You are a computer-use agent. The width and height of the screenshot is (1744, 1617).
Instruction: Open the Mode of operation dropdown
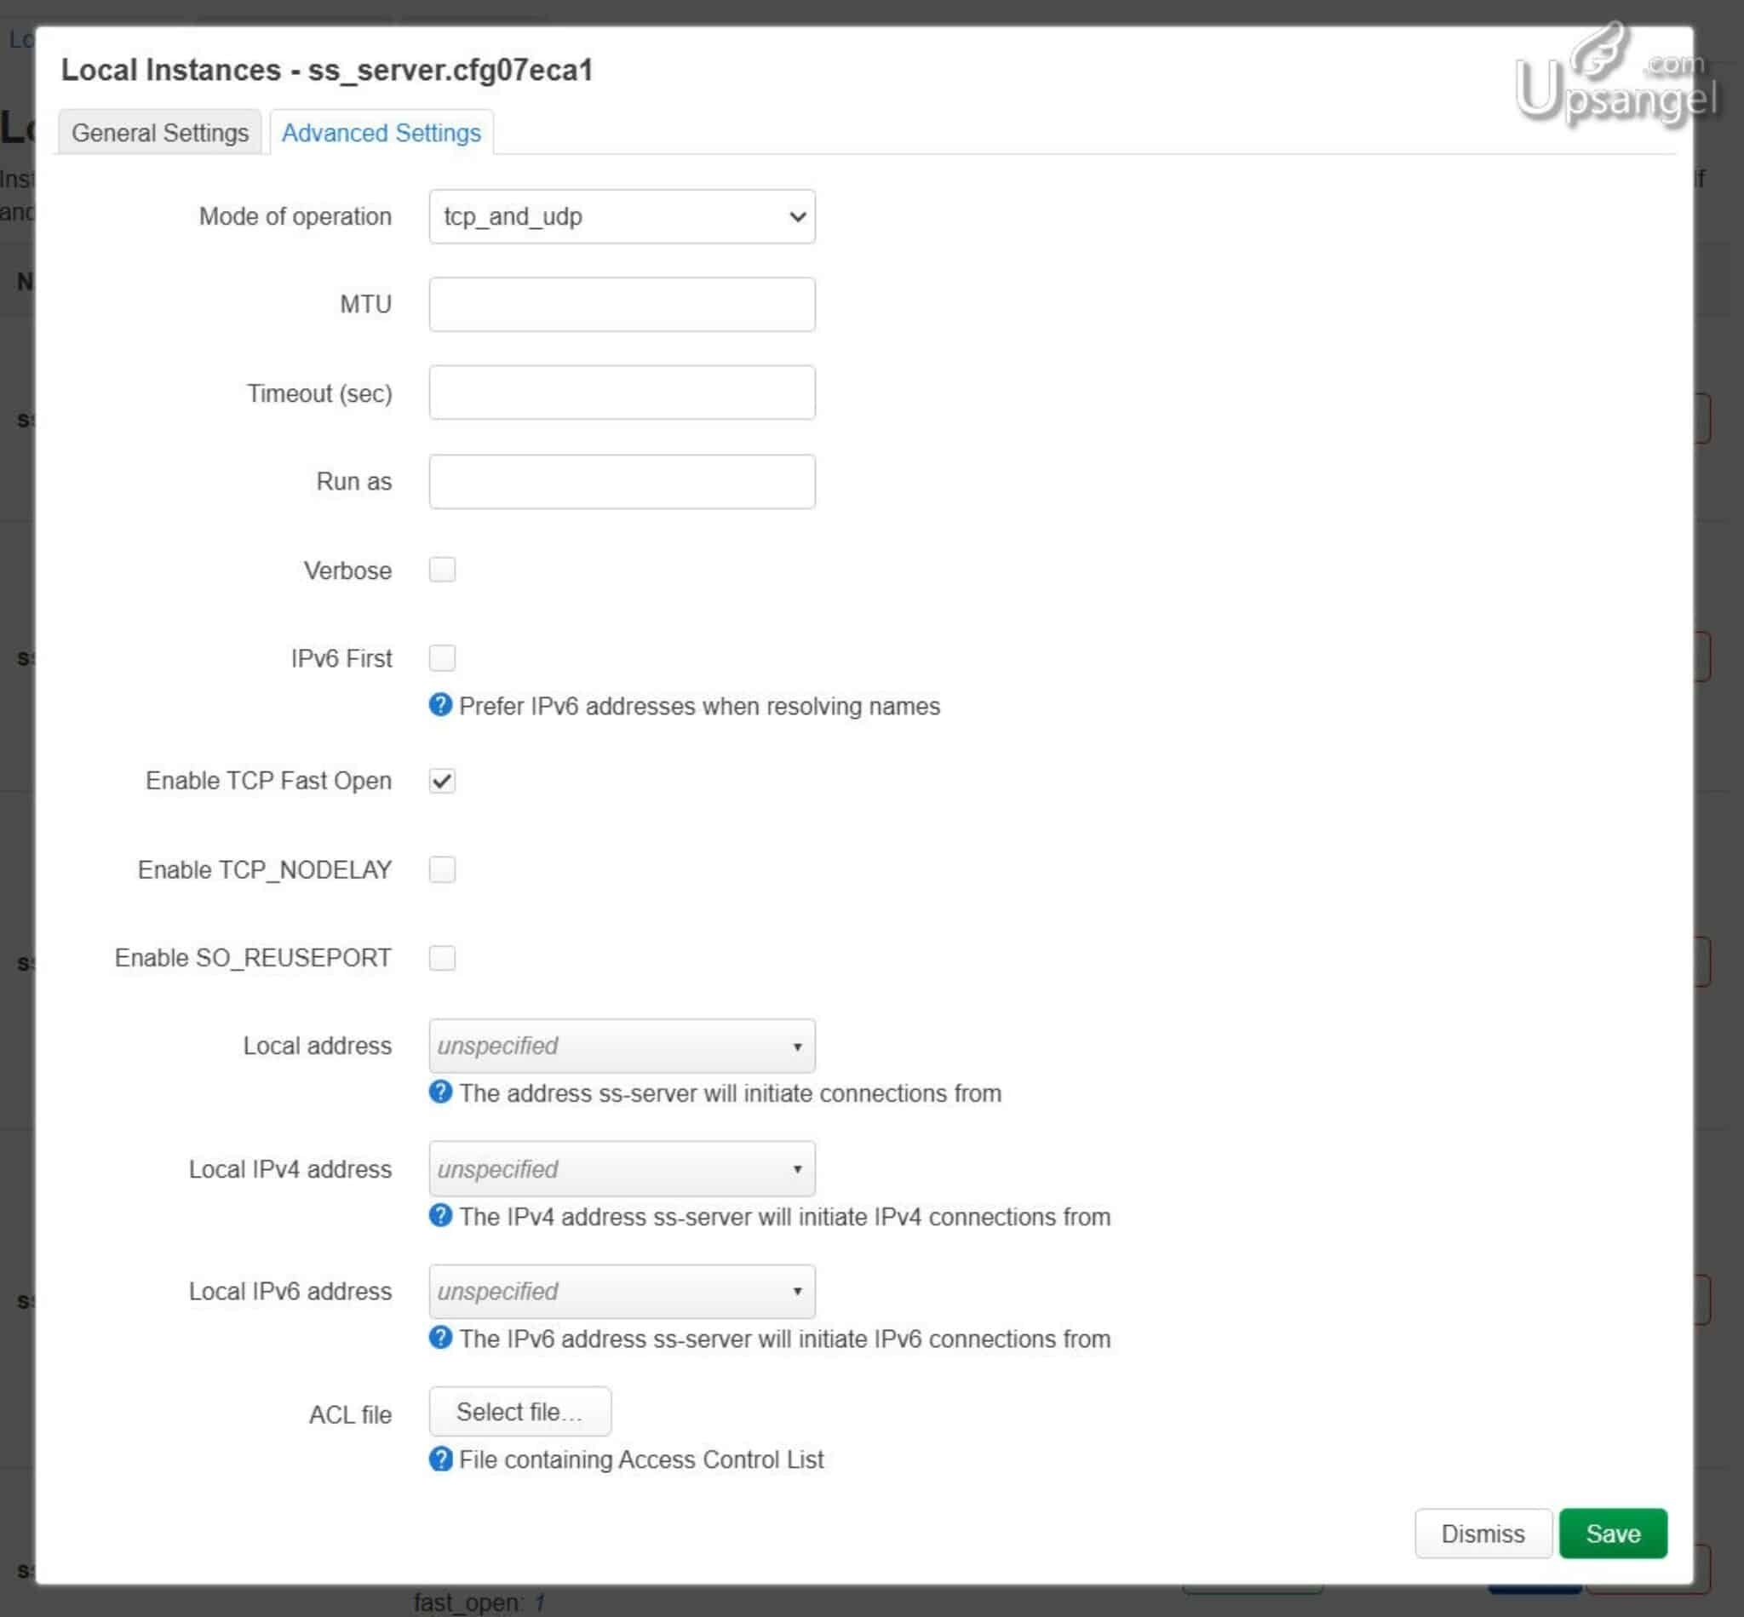point(622,216)
